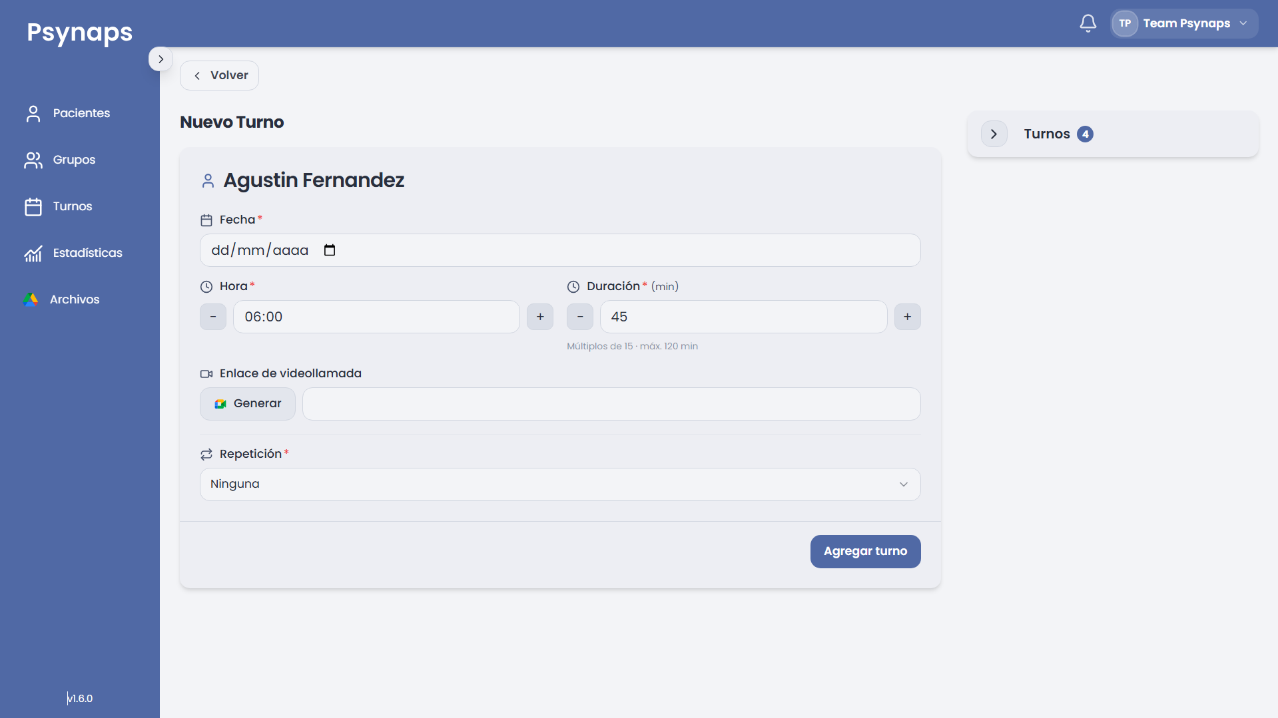Decrease the Hora value with minus
The image size is (1278, 718).
click(x=213, y=317)
